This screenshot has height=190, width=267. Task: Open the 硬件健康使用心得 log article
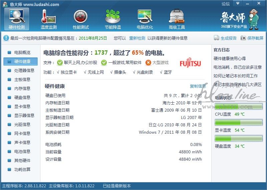[229, 58]
